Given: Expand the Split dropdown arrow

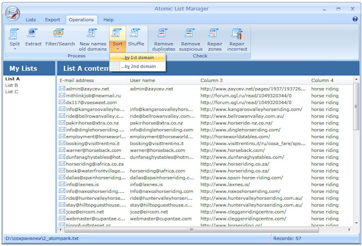Looking at the screenshot, I should (14, 49).
